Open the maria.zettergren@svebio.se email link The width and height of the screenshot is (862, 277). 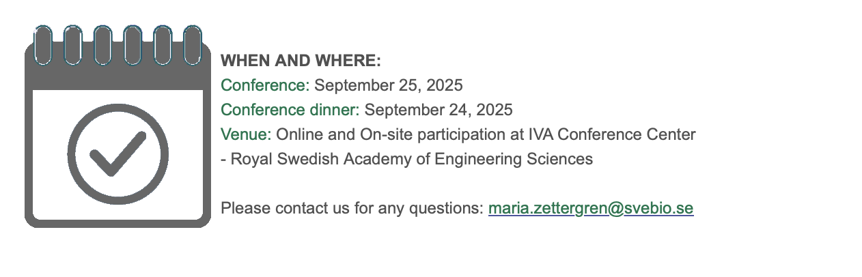coord(590,208)
